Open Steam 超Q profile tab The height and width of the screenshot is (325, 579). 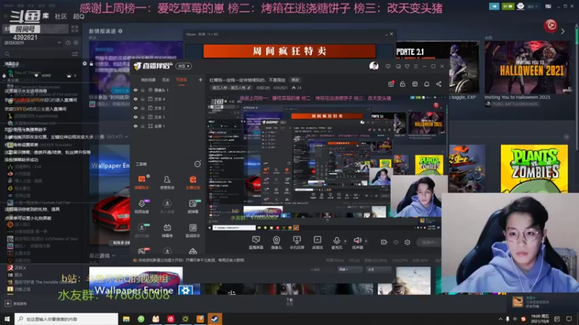point(79,16)
